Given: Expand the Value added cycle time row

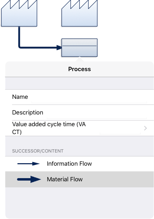Looking at the screenshot, I should click(x=79, y=128).
